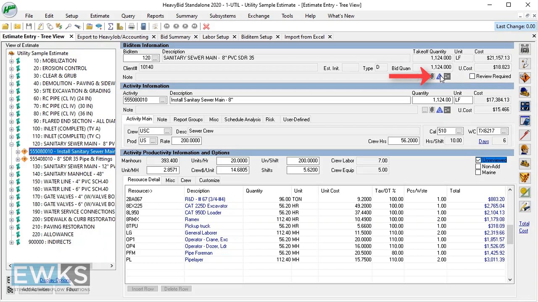This screenshot has height=302, width=538.
Task: Click the Insert Row button
Action: [142, 289]
